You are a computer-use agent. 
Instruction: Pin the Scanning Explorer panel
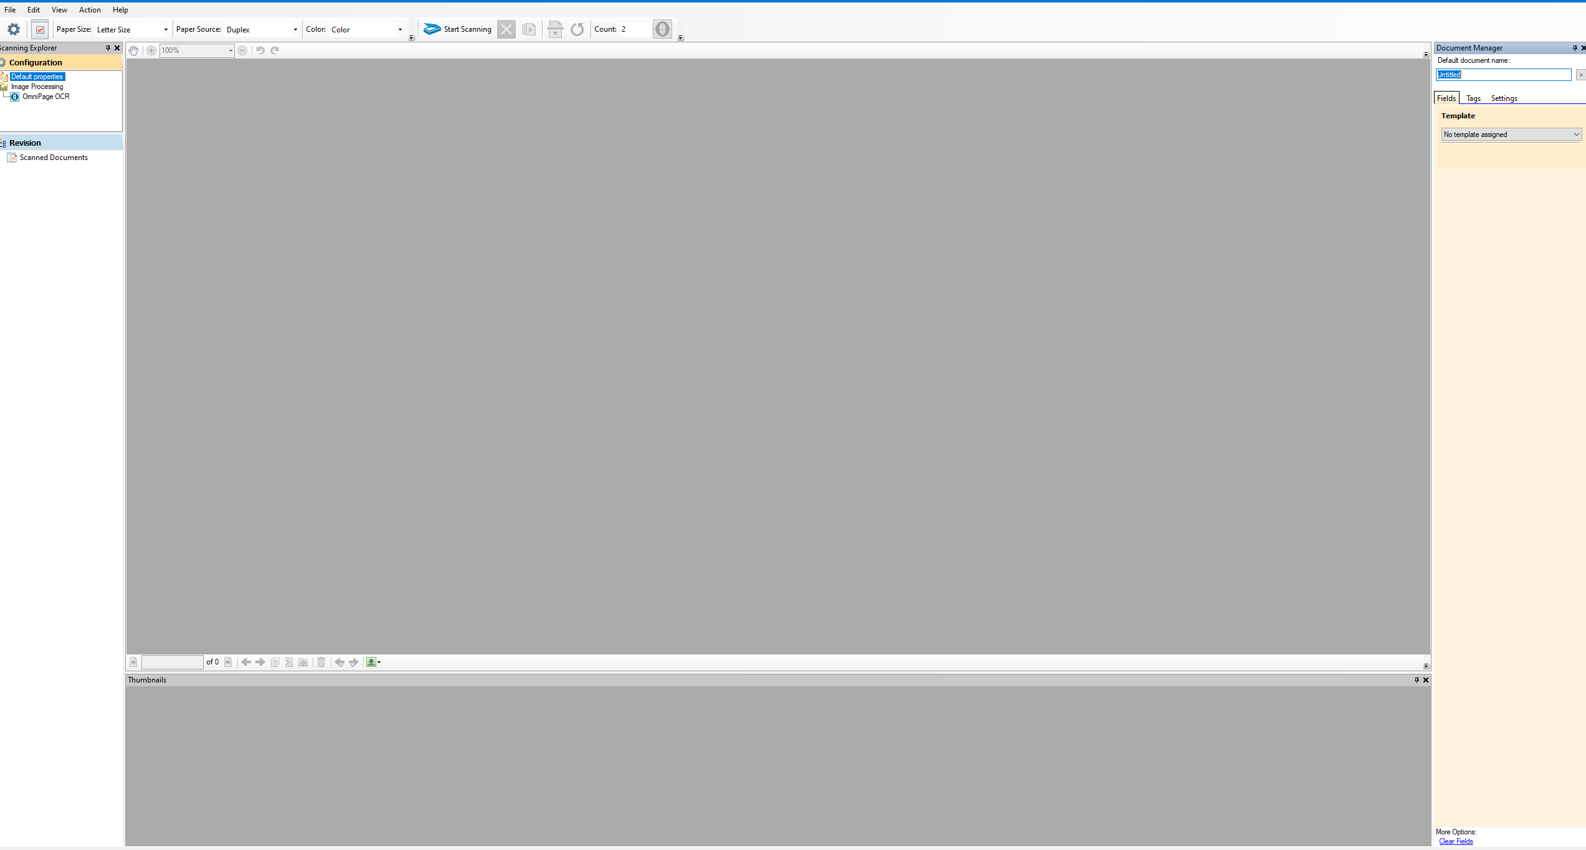coord(108,48)
